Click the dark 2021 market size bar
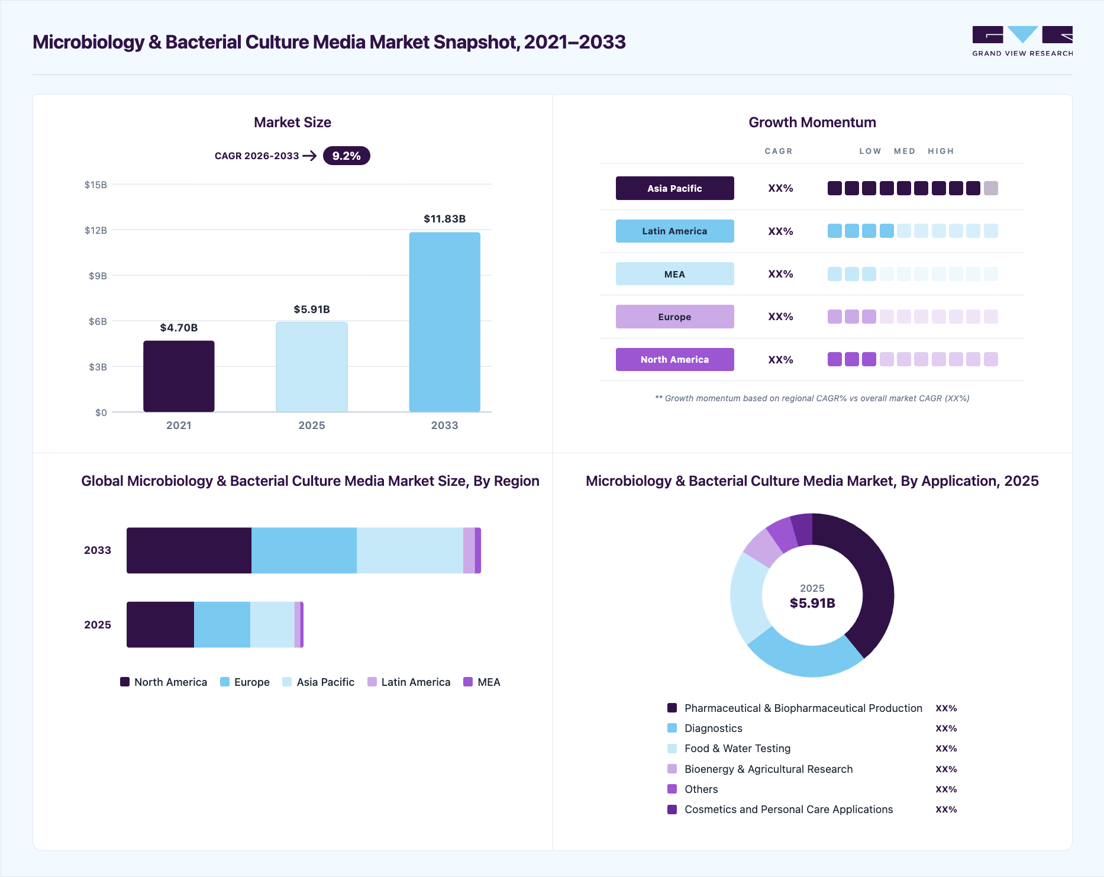The width and height of the screenshot is (1104, 877). (x=179, y=376)
